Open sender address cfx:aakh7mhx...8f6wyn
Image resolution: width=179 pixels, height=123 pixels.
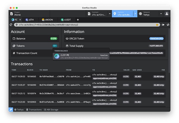coord(78,102)
